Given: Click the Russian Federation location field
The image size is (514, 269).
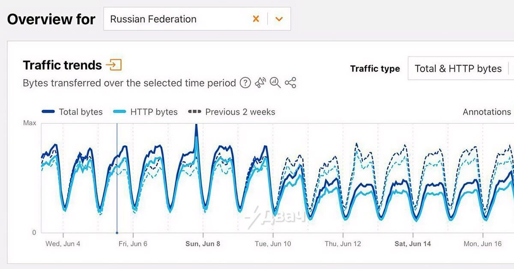Looking at the screenshot, I should (176, 19).
